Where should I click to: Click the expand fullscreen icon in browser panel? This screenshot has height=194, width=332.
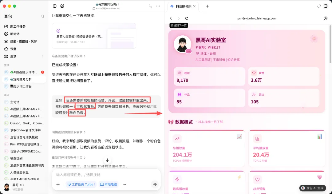[319, 6]
